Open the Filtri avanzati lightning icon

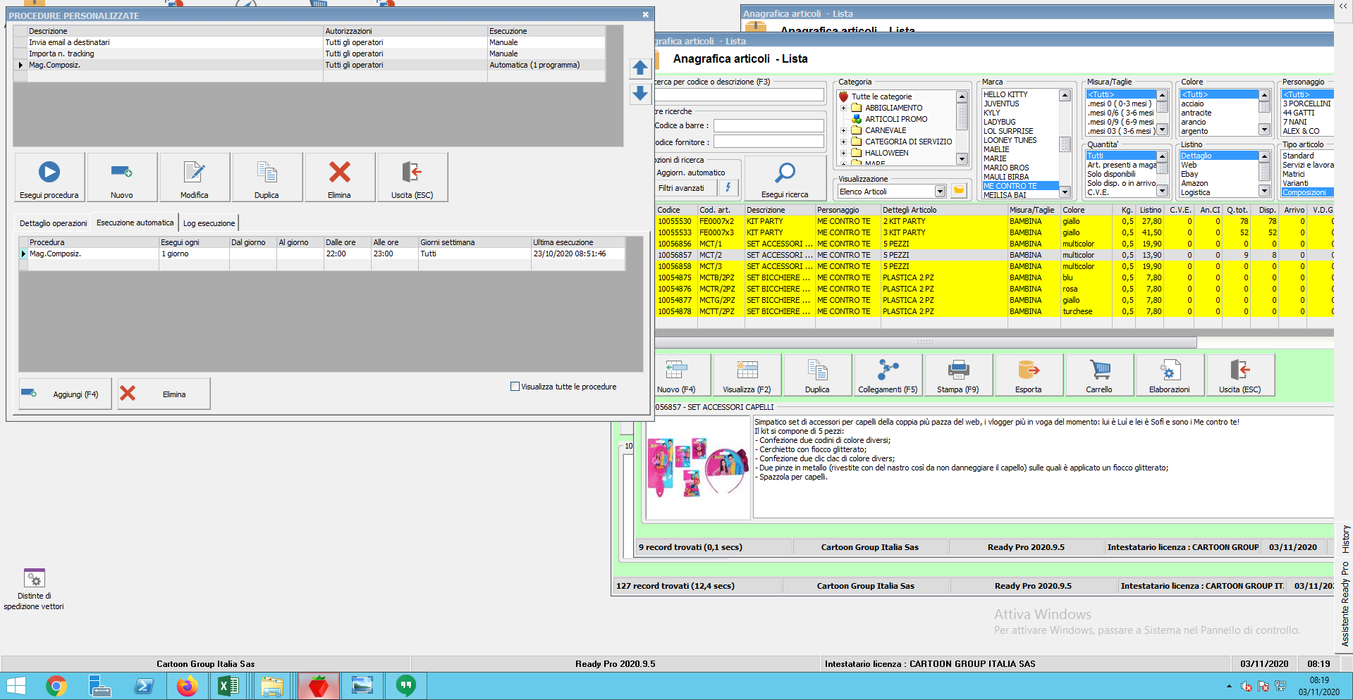[x=728, y=188]
